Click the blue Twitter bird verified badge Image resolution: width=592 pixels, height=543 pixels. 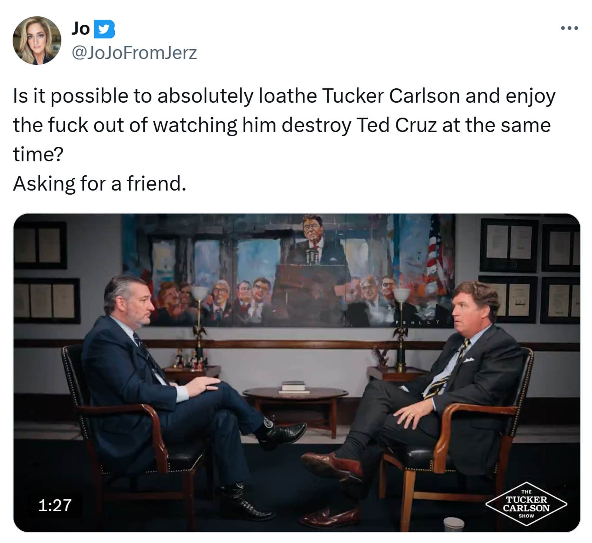pyautogui.click(x=104, y=29)
